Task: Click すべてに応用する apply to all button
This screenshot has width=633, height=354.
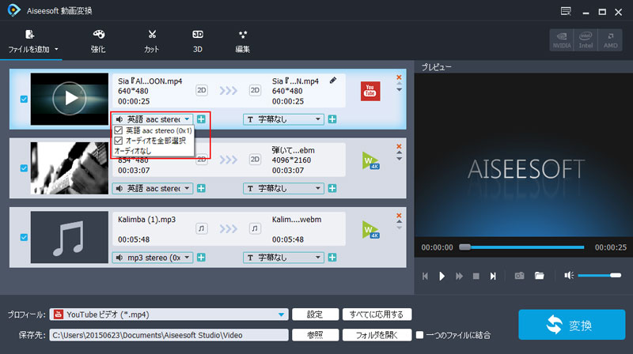Action: (x=377, y=314)
